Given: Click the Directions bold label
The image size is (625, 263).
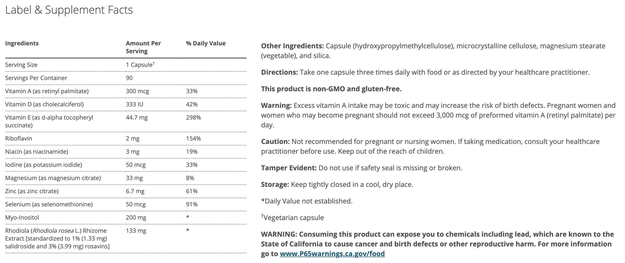Looking at the screenshot, I should (279, 72).
